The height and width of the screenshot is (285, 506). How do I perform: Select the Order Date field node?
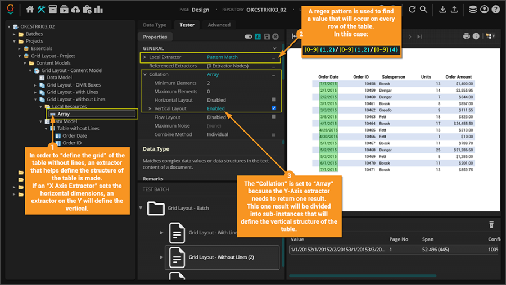pos(75,136)
